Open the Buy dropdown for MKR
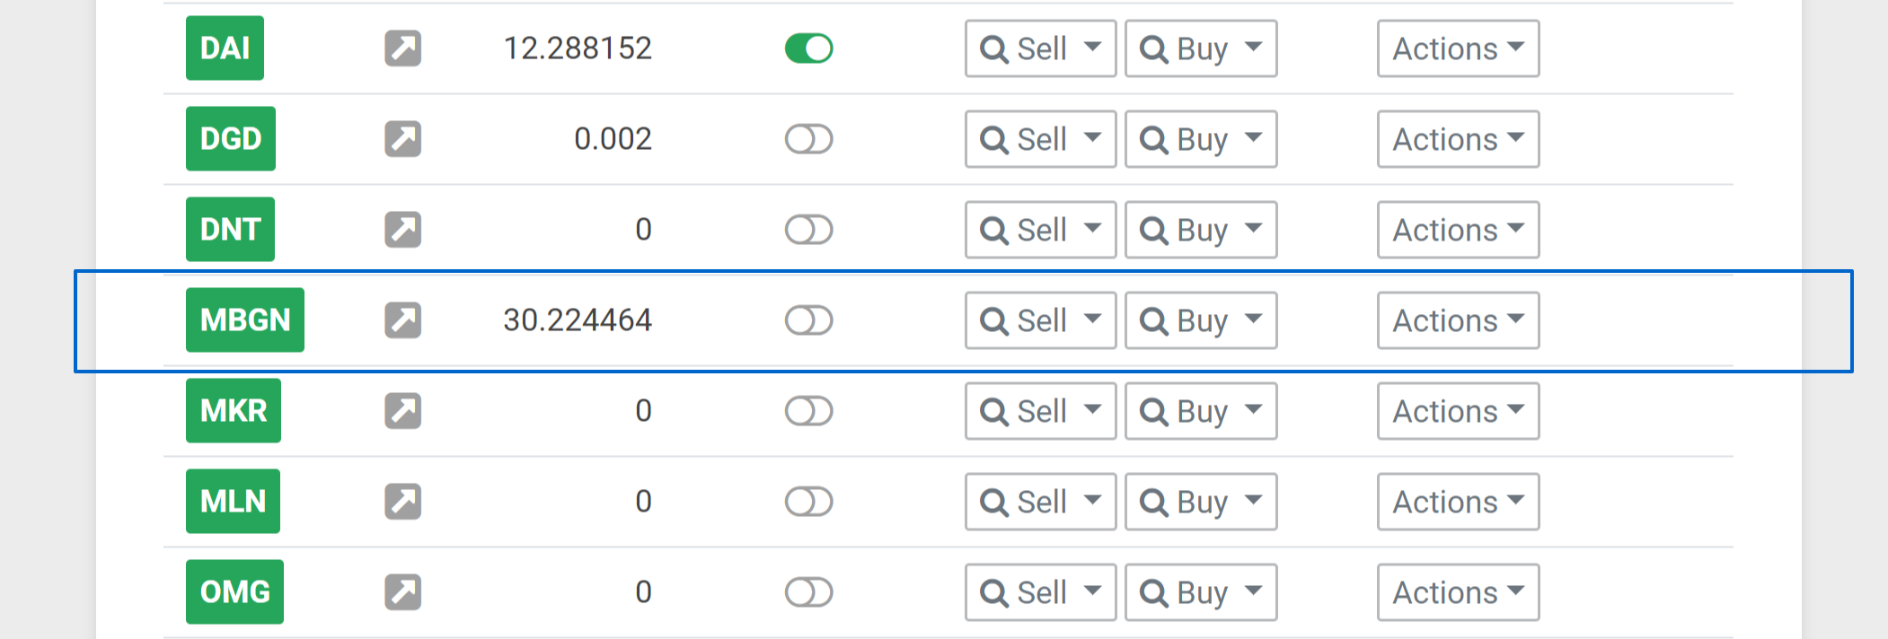1888x639 pixels. coord(1201,411)
